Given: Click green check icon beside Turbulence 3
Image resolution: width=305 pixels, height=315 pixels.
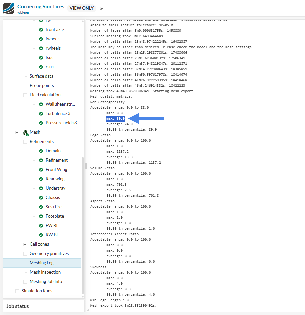Looking at the screenshot, I should [x=41, y=114].
